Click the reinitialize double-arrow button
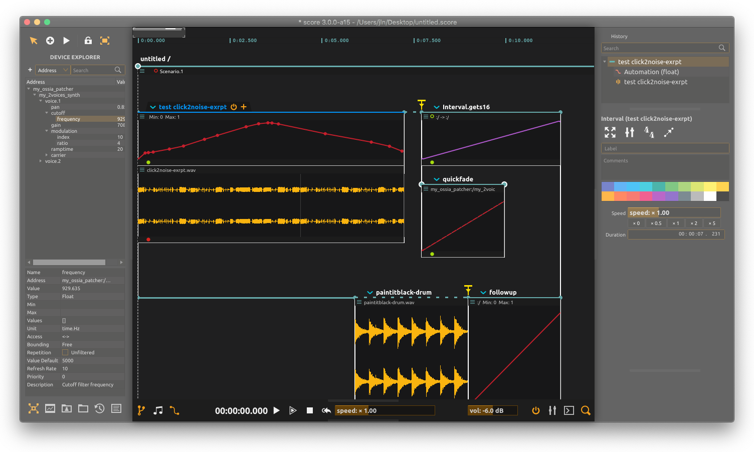 click(x=326, y=410)
